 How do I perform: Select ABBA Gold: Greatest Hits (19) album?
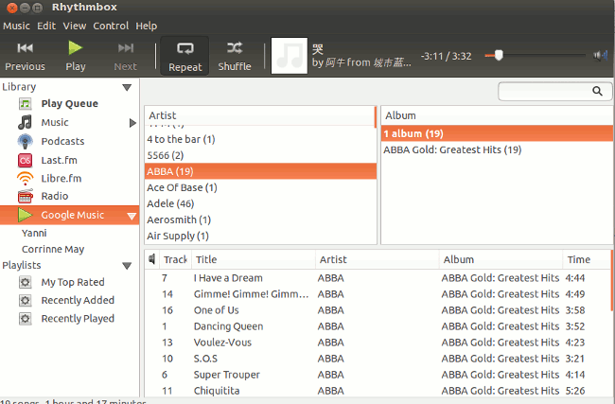pos(497,149)
